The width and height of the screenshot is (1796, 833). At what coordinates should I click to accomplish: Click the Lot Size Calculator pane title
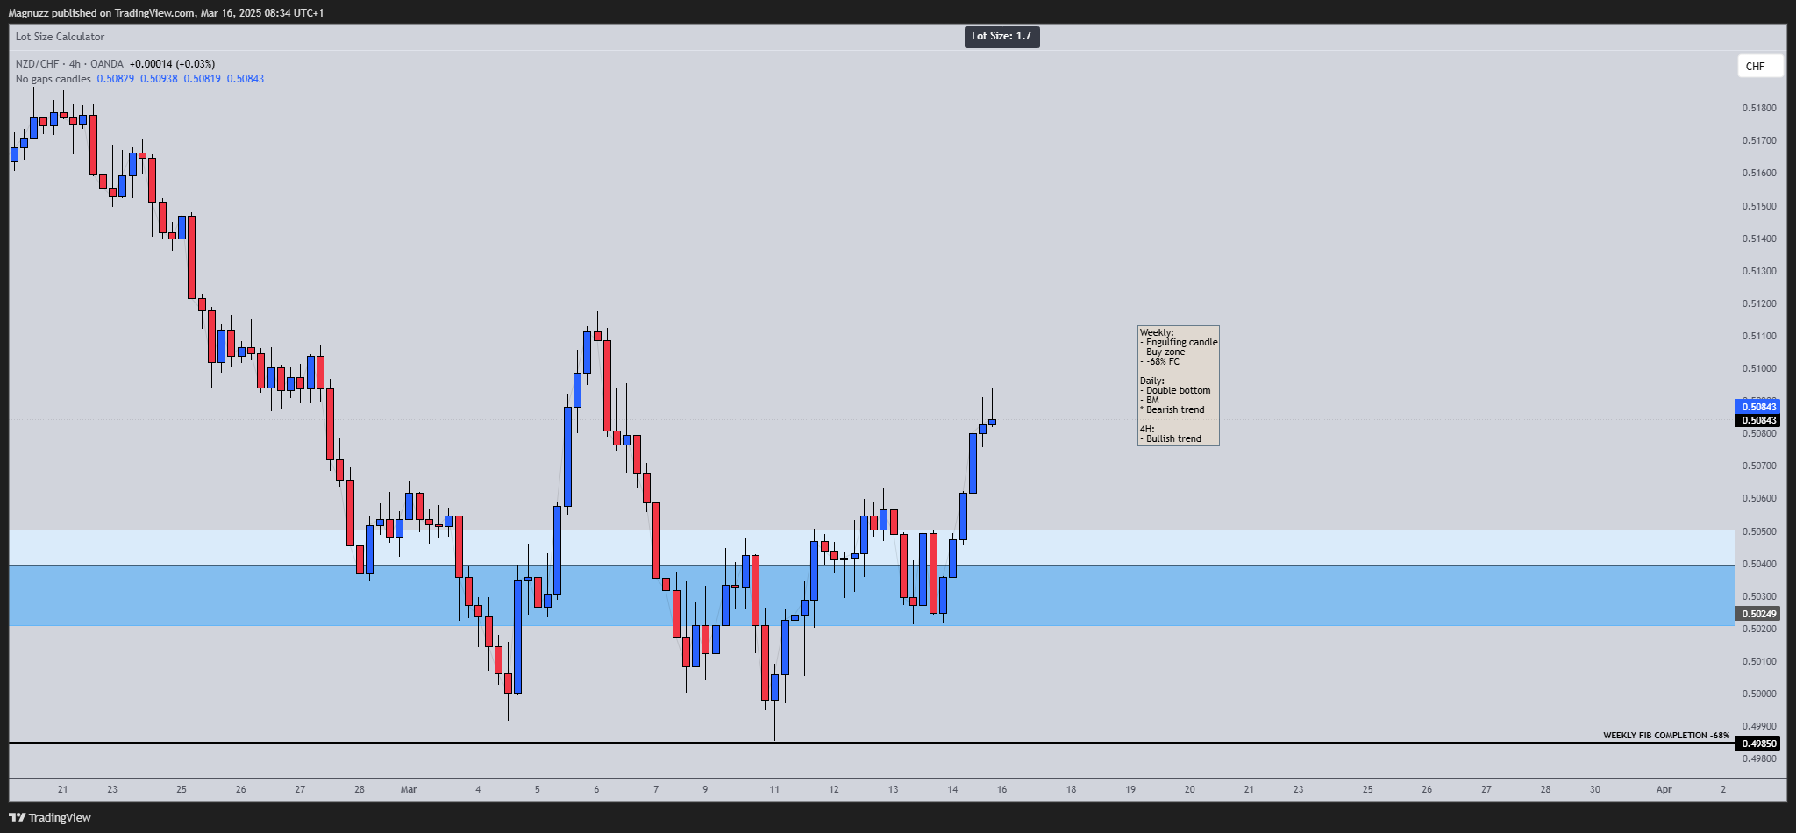tap(60, 37)
